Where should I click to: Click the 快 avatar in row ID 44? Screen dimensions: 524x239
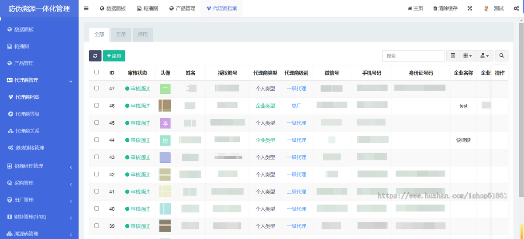click(x=165, y=140)
